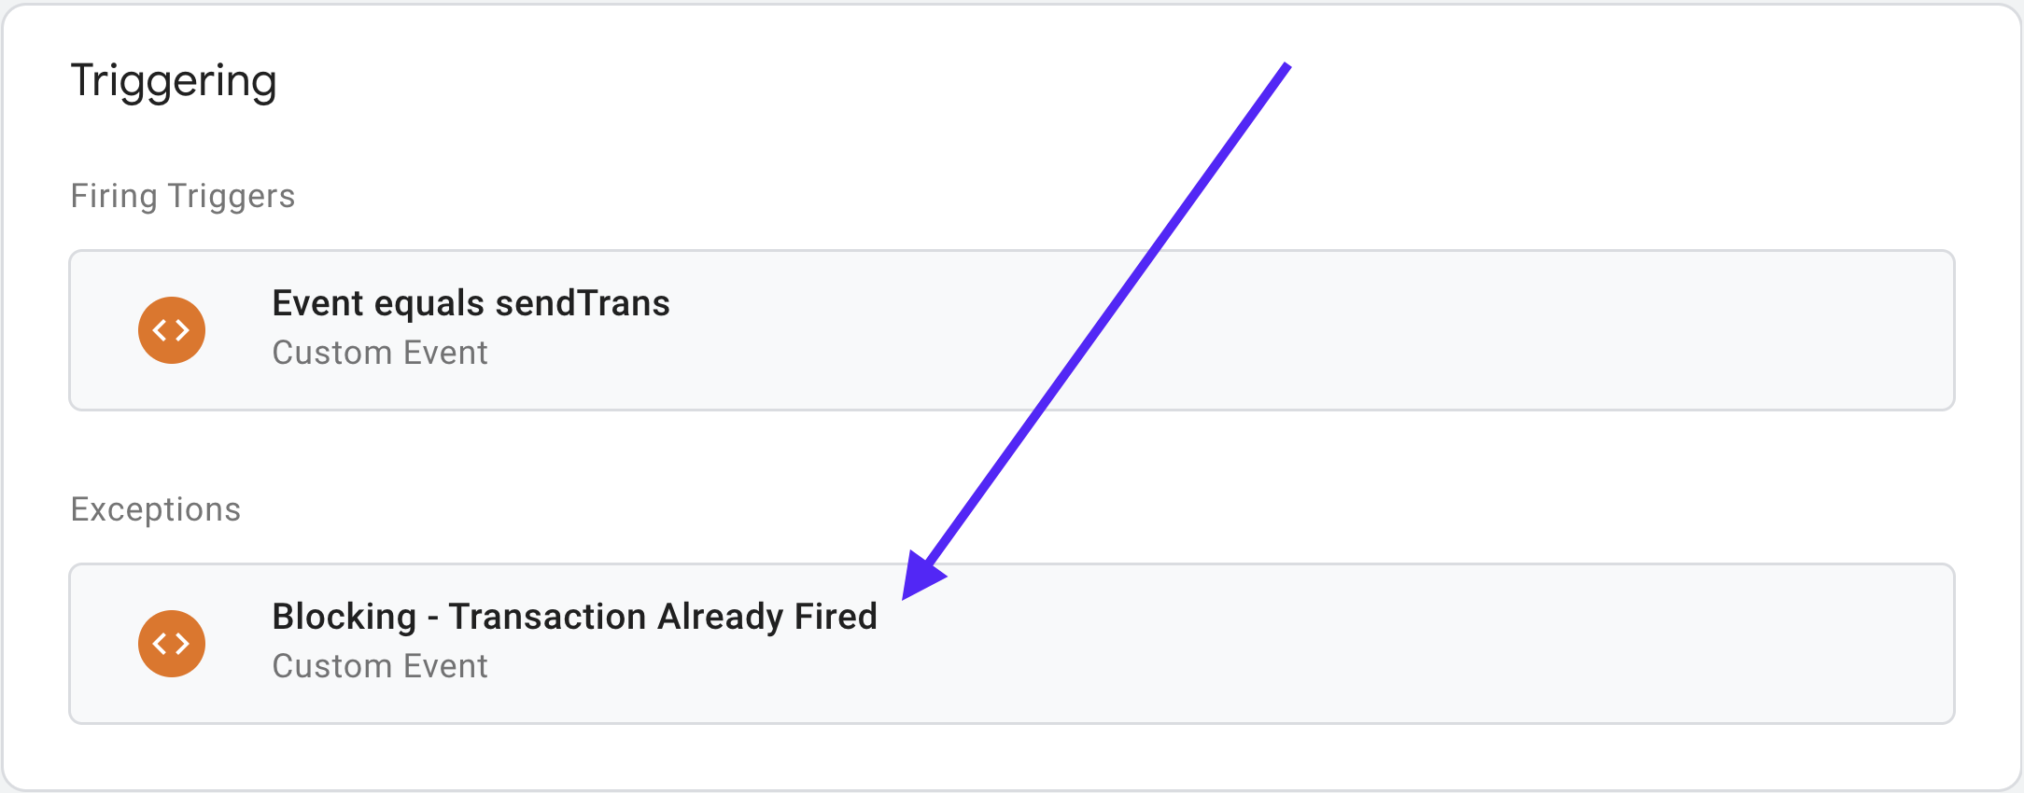Click the orange Custom Event icon beside sendTrans
Image resolution: width=2024 pixels, height=793 pixels.
(x=172, y=330)
